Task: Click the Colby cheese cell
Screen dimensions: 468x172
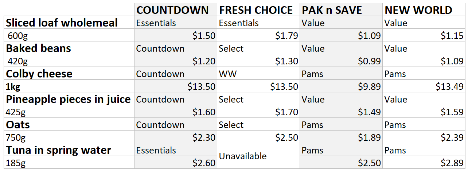Action: [x=69, y=73]
